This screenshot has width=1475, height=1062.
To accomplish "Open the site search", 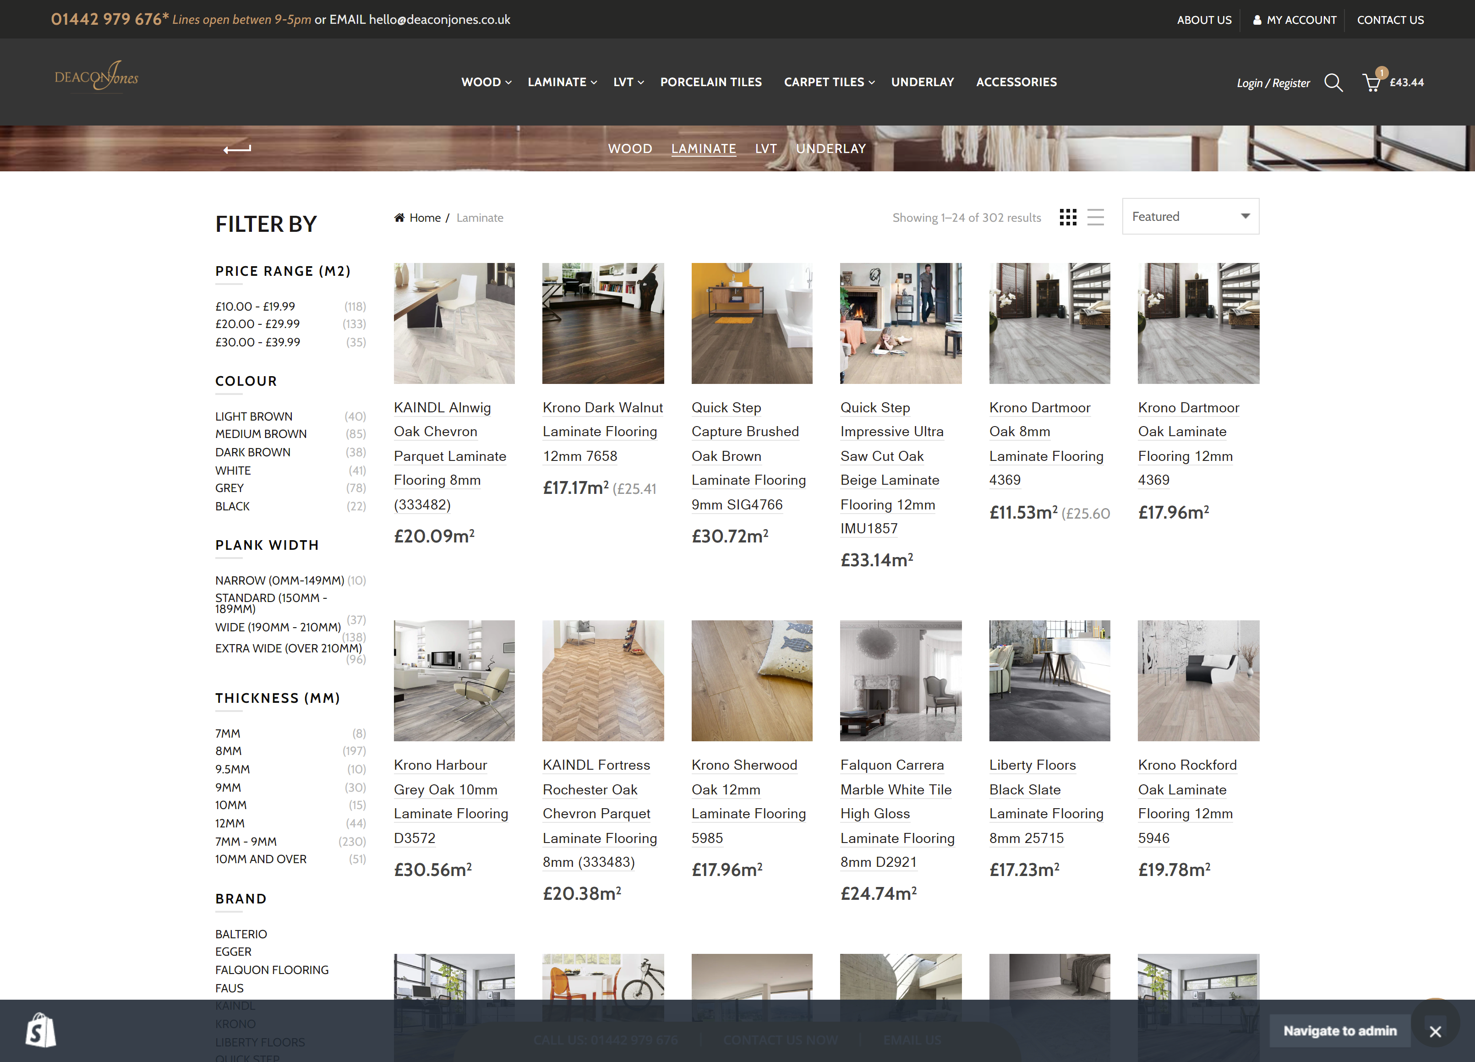I will point(1333,82).
